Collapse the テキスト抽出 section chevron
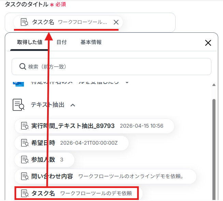223x201 pixels. pyautogui.click(x=73, y=105)
